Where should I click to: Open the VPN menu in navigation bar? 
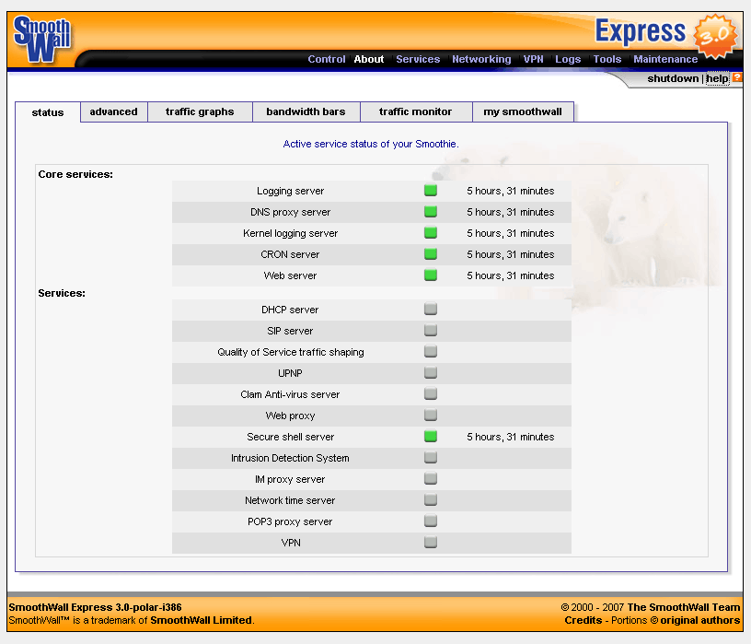tap(533, 59)
